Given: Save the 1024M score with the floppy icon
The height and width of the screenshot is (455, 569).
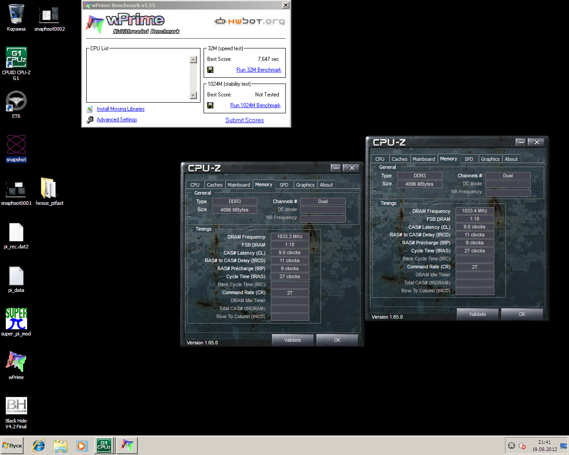Looking at the screenshot, I should [210, 105].
